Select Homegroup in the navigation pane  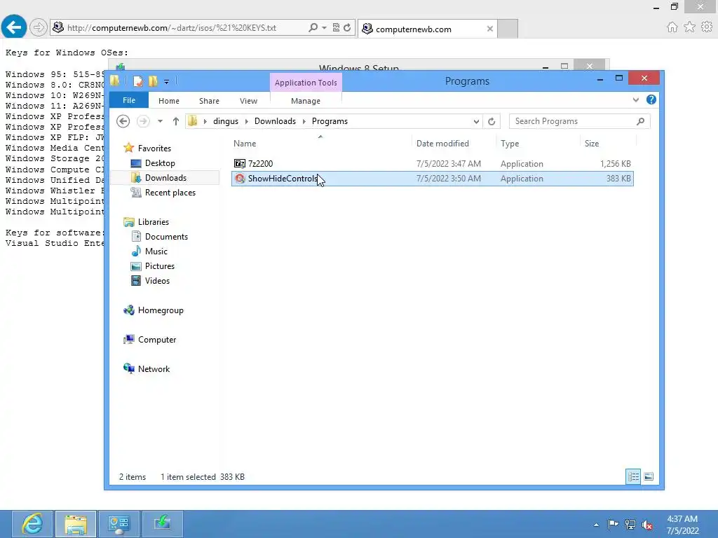(x=161, y=310)
